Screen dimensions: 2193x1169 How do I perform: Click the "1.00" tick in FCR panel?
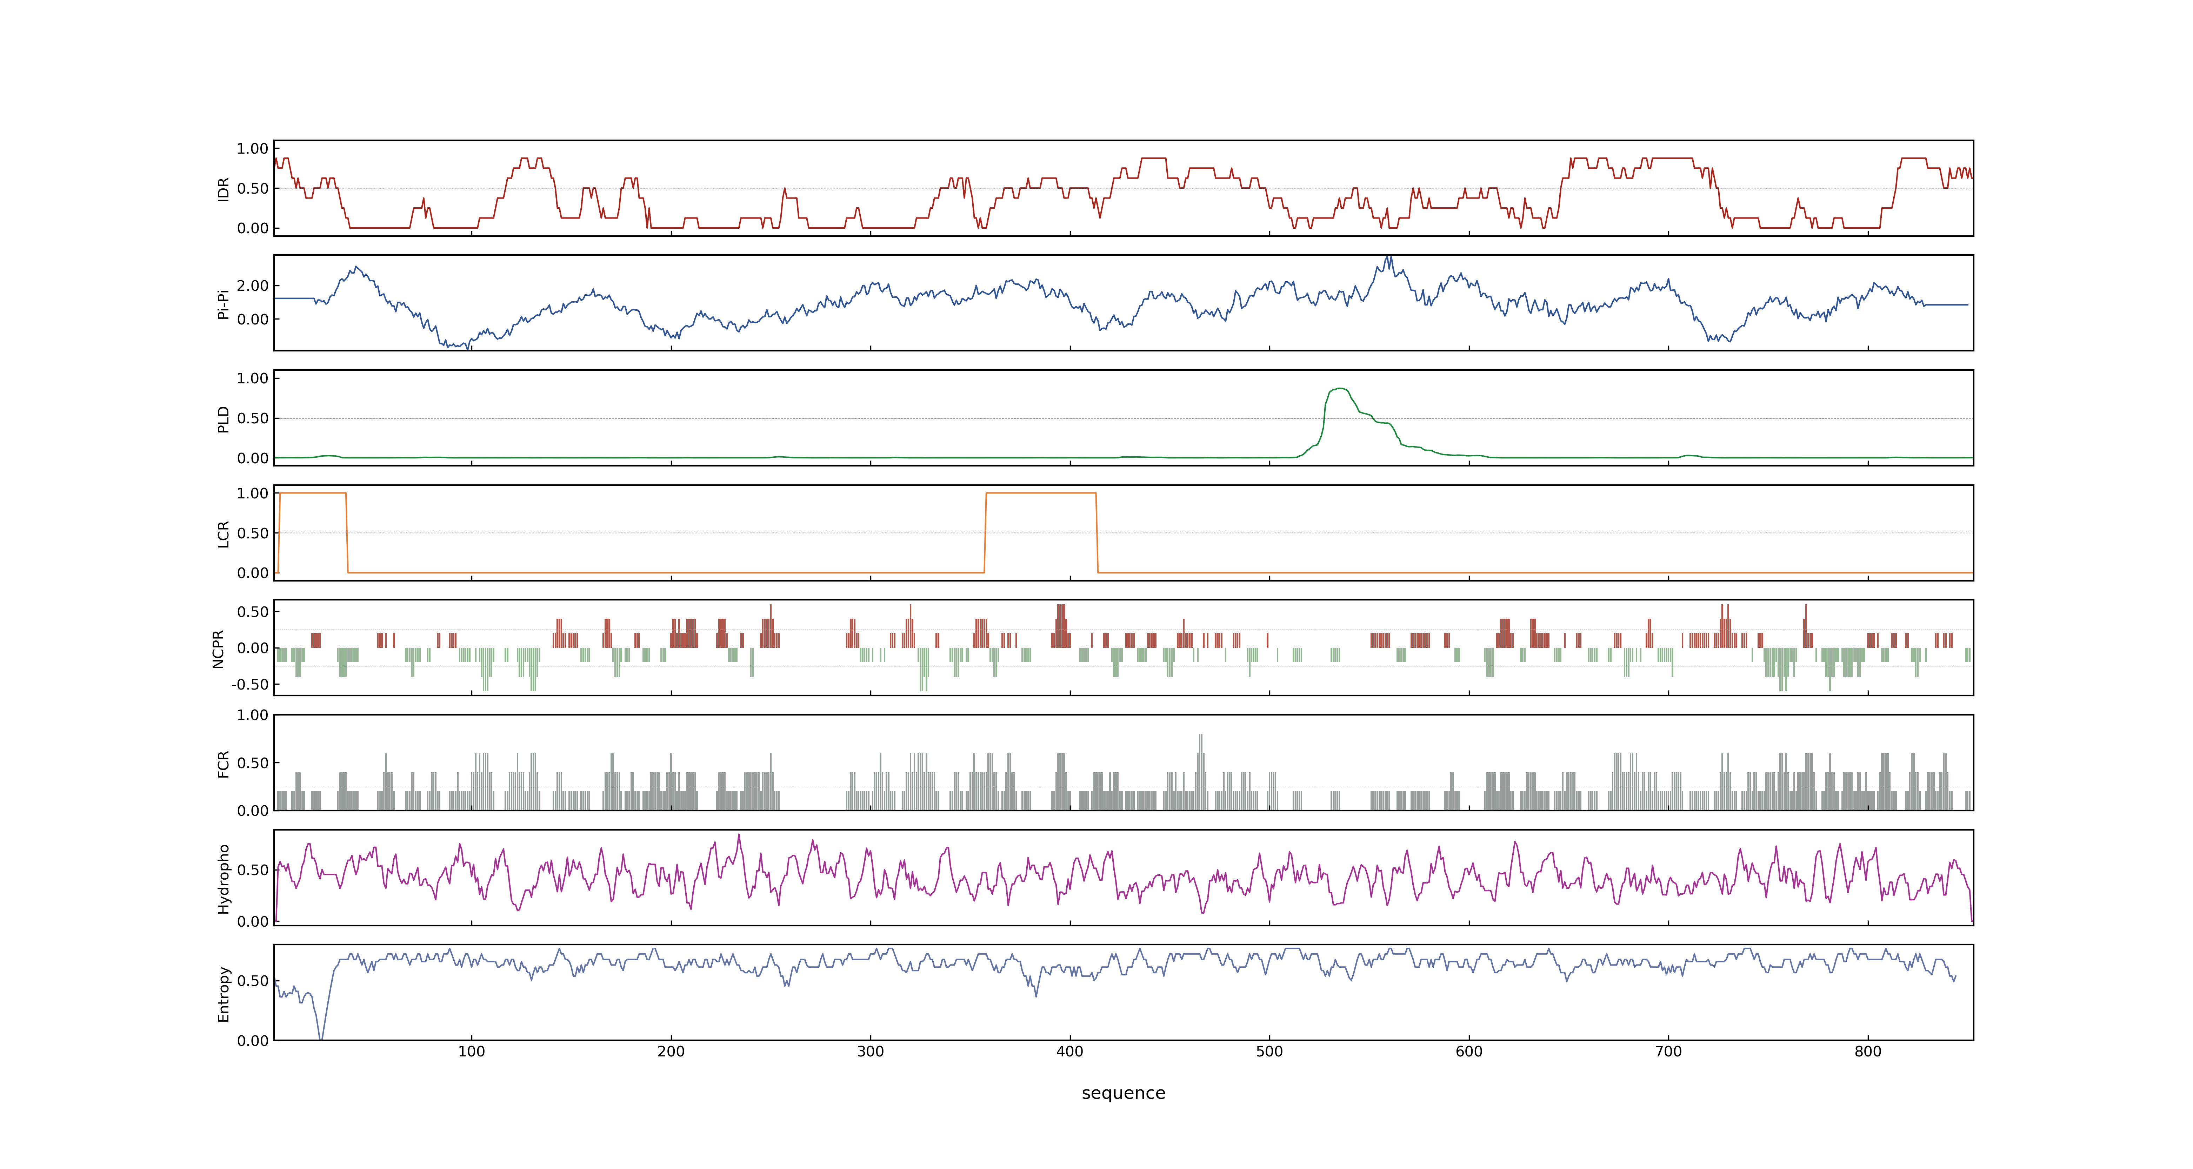pyautogui.click(x=253, y=715)
